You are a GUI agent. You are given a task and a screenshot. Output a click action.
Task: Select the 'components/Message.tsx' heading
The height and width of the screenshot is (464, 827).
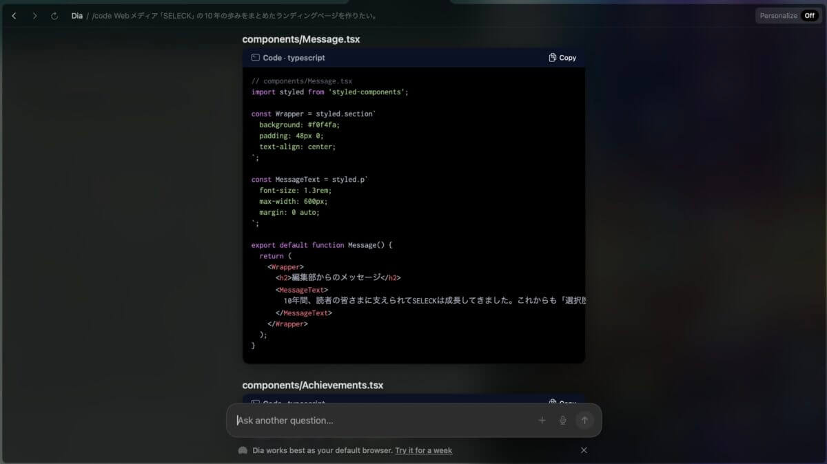[301, 39]
